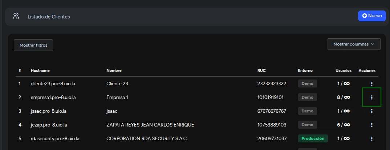Image resolution: width=390 pixels, height=150 pixels.
Task: Click the Producción badge for rdasecurity
Action: click(313, 138)
